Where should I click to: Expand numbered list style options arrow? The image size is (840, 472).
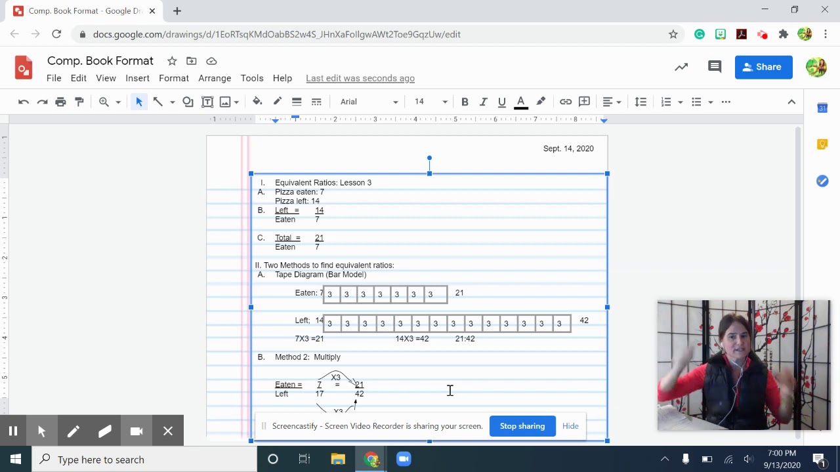(x=680, y=102)
